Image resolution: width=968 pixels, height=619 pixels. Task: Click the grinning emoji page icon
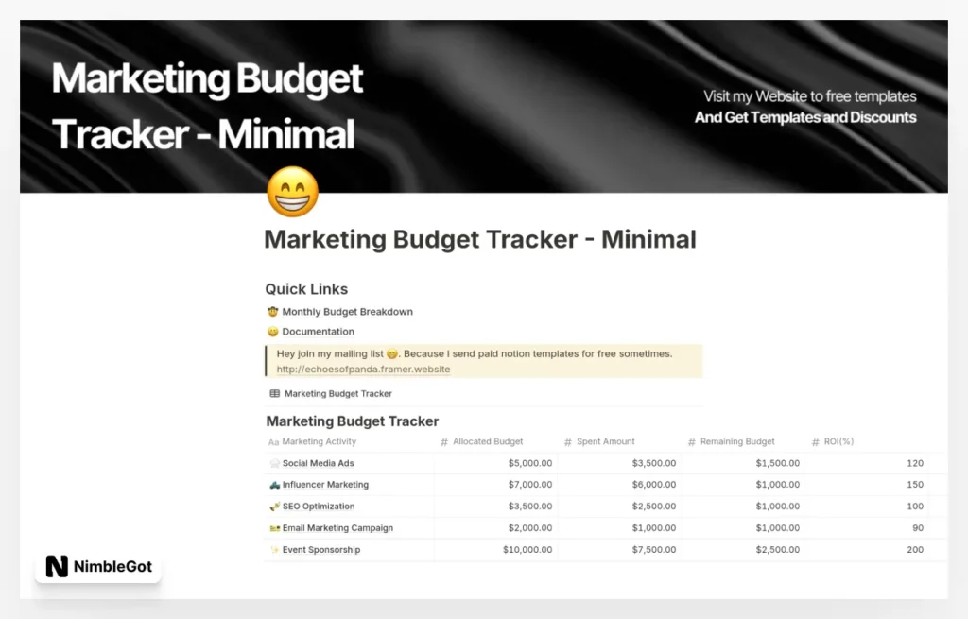293,190
